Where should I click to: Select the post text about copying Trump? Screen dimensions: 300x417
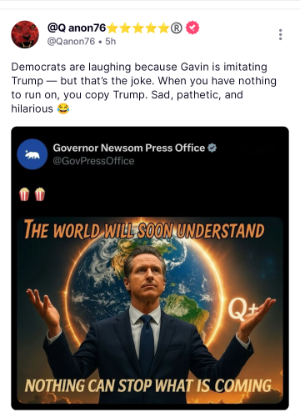(x=143, y=88)
